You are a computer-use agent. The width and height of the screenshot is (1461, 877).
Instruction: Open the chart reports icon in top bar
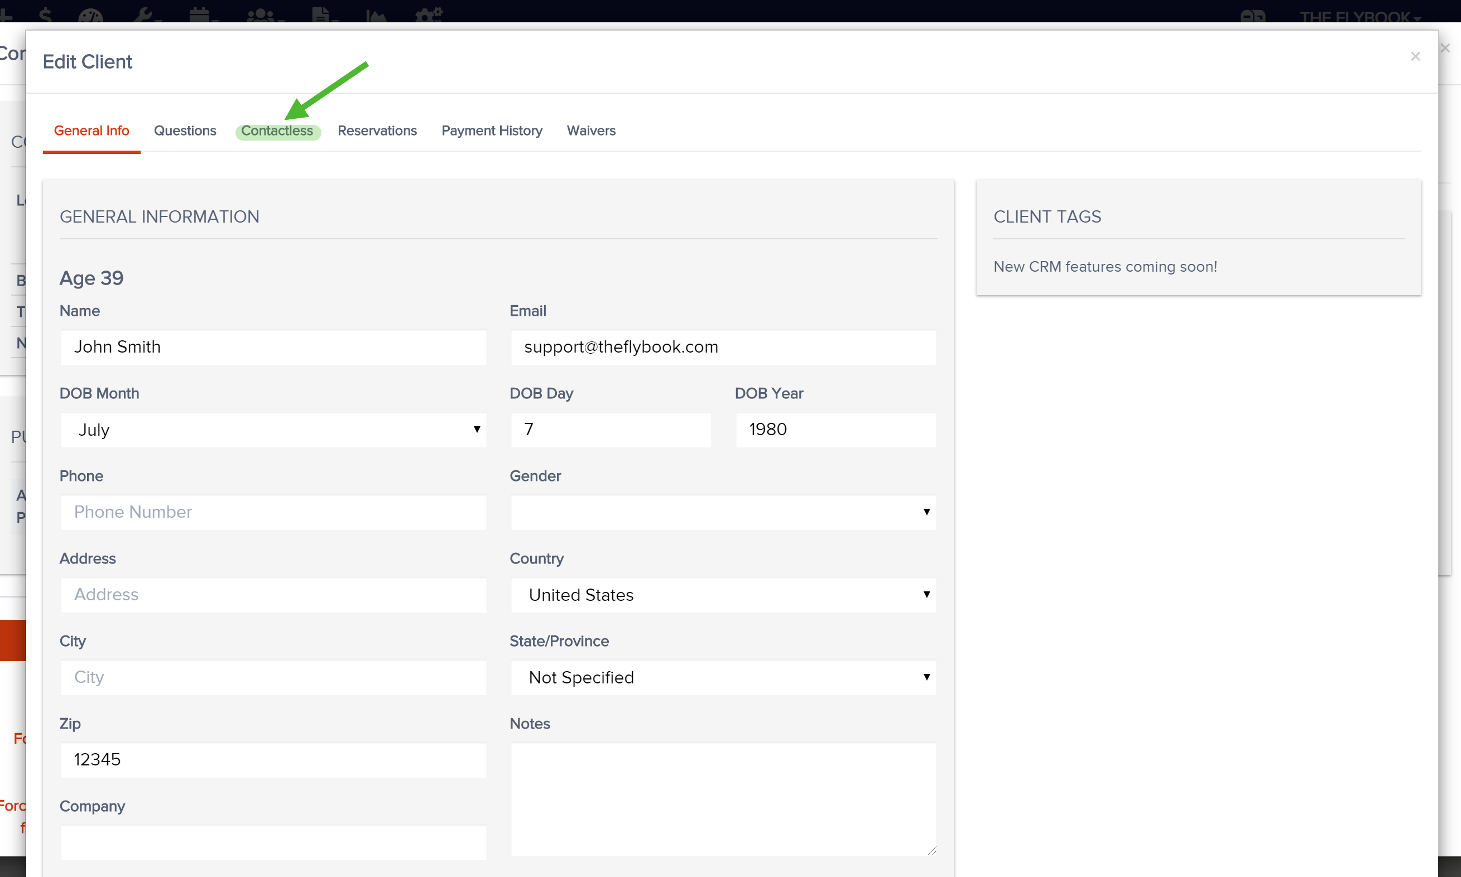(376, 16)
